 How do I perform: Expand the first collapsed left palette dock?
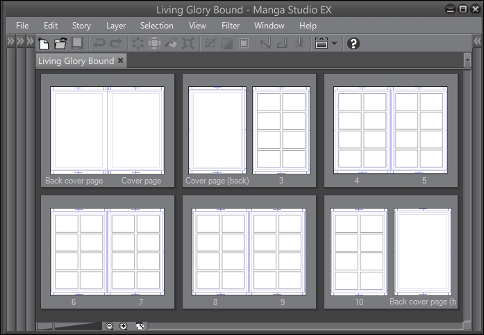pos(11,41)
